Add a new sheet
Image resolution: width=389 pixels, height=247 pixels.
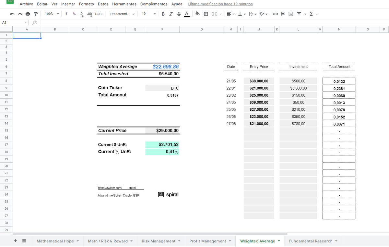click(x=15, y=241)
